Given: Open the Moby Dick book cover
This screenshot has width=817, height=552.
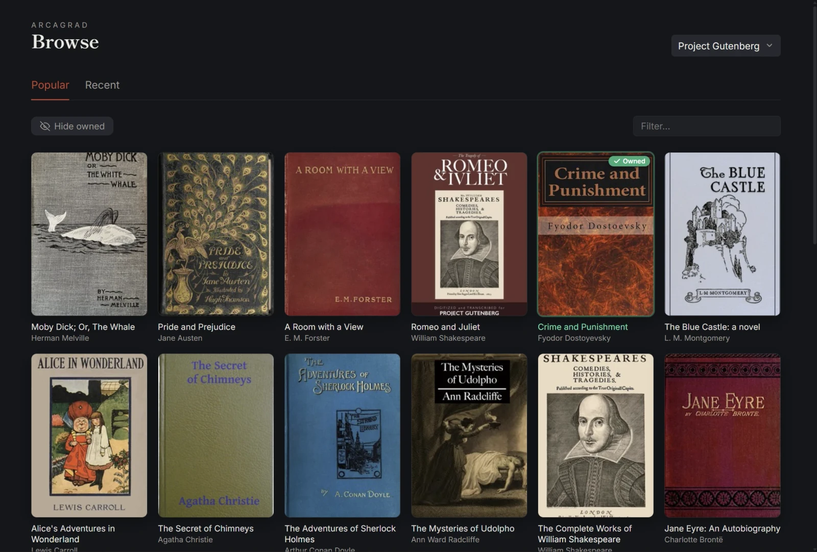Looking at the screenshot, I should point(89,234).
